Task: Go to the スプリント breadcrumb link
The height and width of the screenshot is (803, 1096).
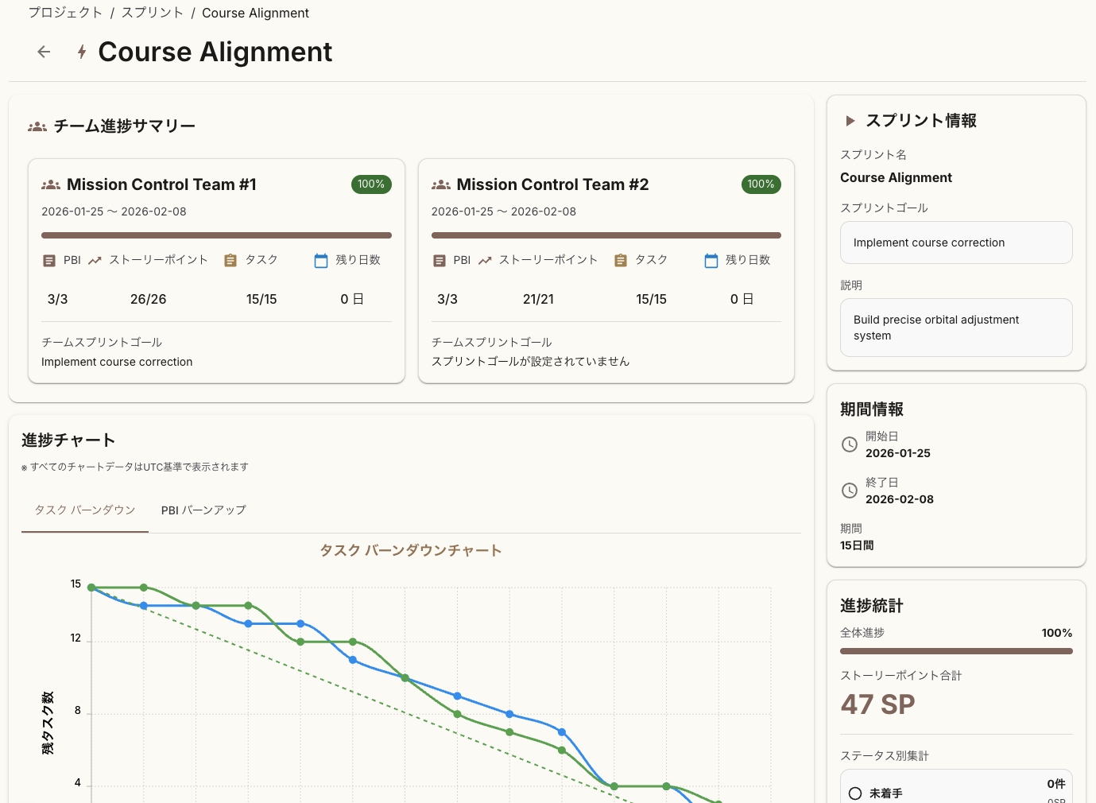Action: (153, 13)
